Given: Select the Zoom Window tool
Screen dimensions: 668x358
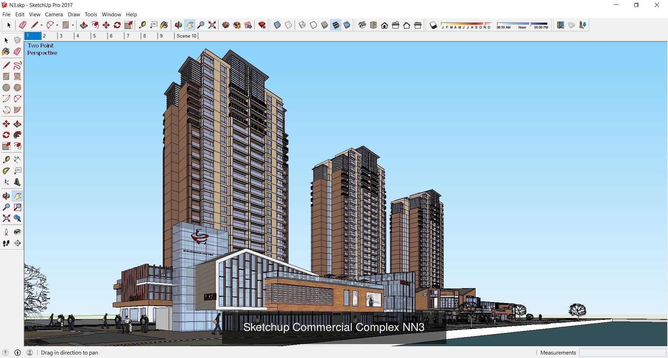Looking at the screenshot, I should coord(17,207).
